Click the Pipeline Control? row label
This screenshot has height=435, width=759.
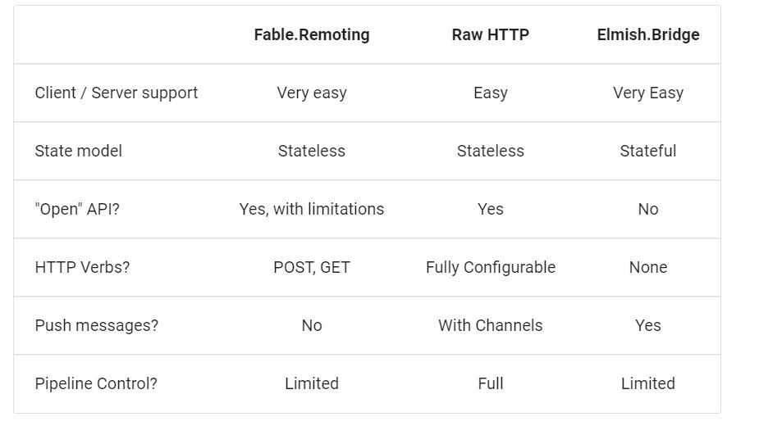click(x=96, y=383)
